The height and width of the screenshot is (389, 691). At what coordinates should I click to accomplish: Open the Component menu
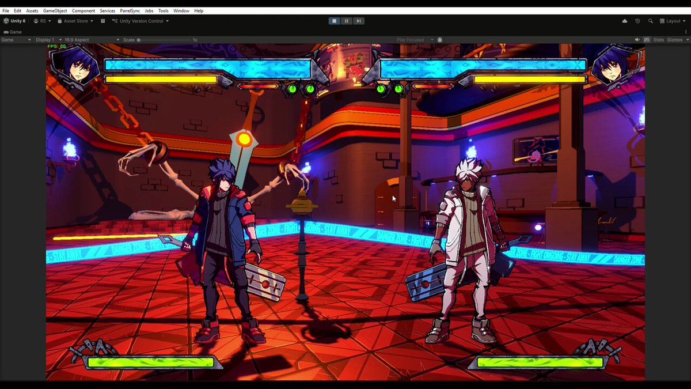(83, 11)
